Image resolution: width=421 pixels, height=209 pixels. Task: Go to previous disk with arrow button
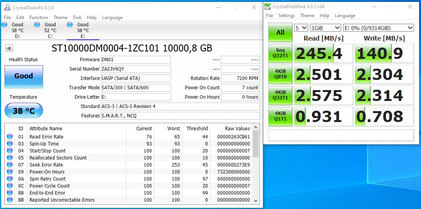tap(9, 48)
